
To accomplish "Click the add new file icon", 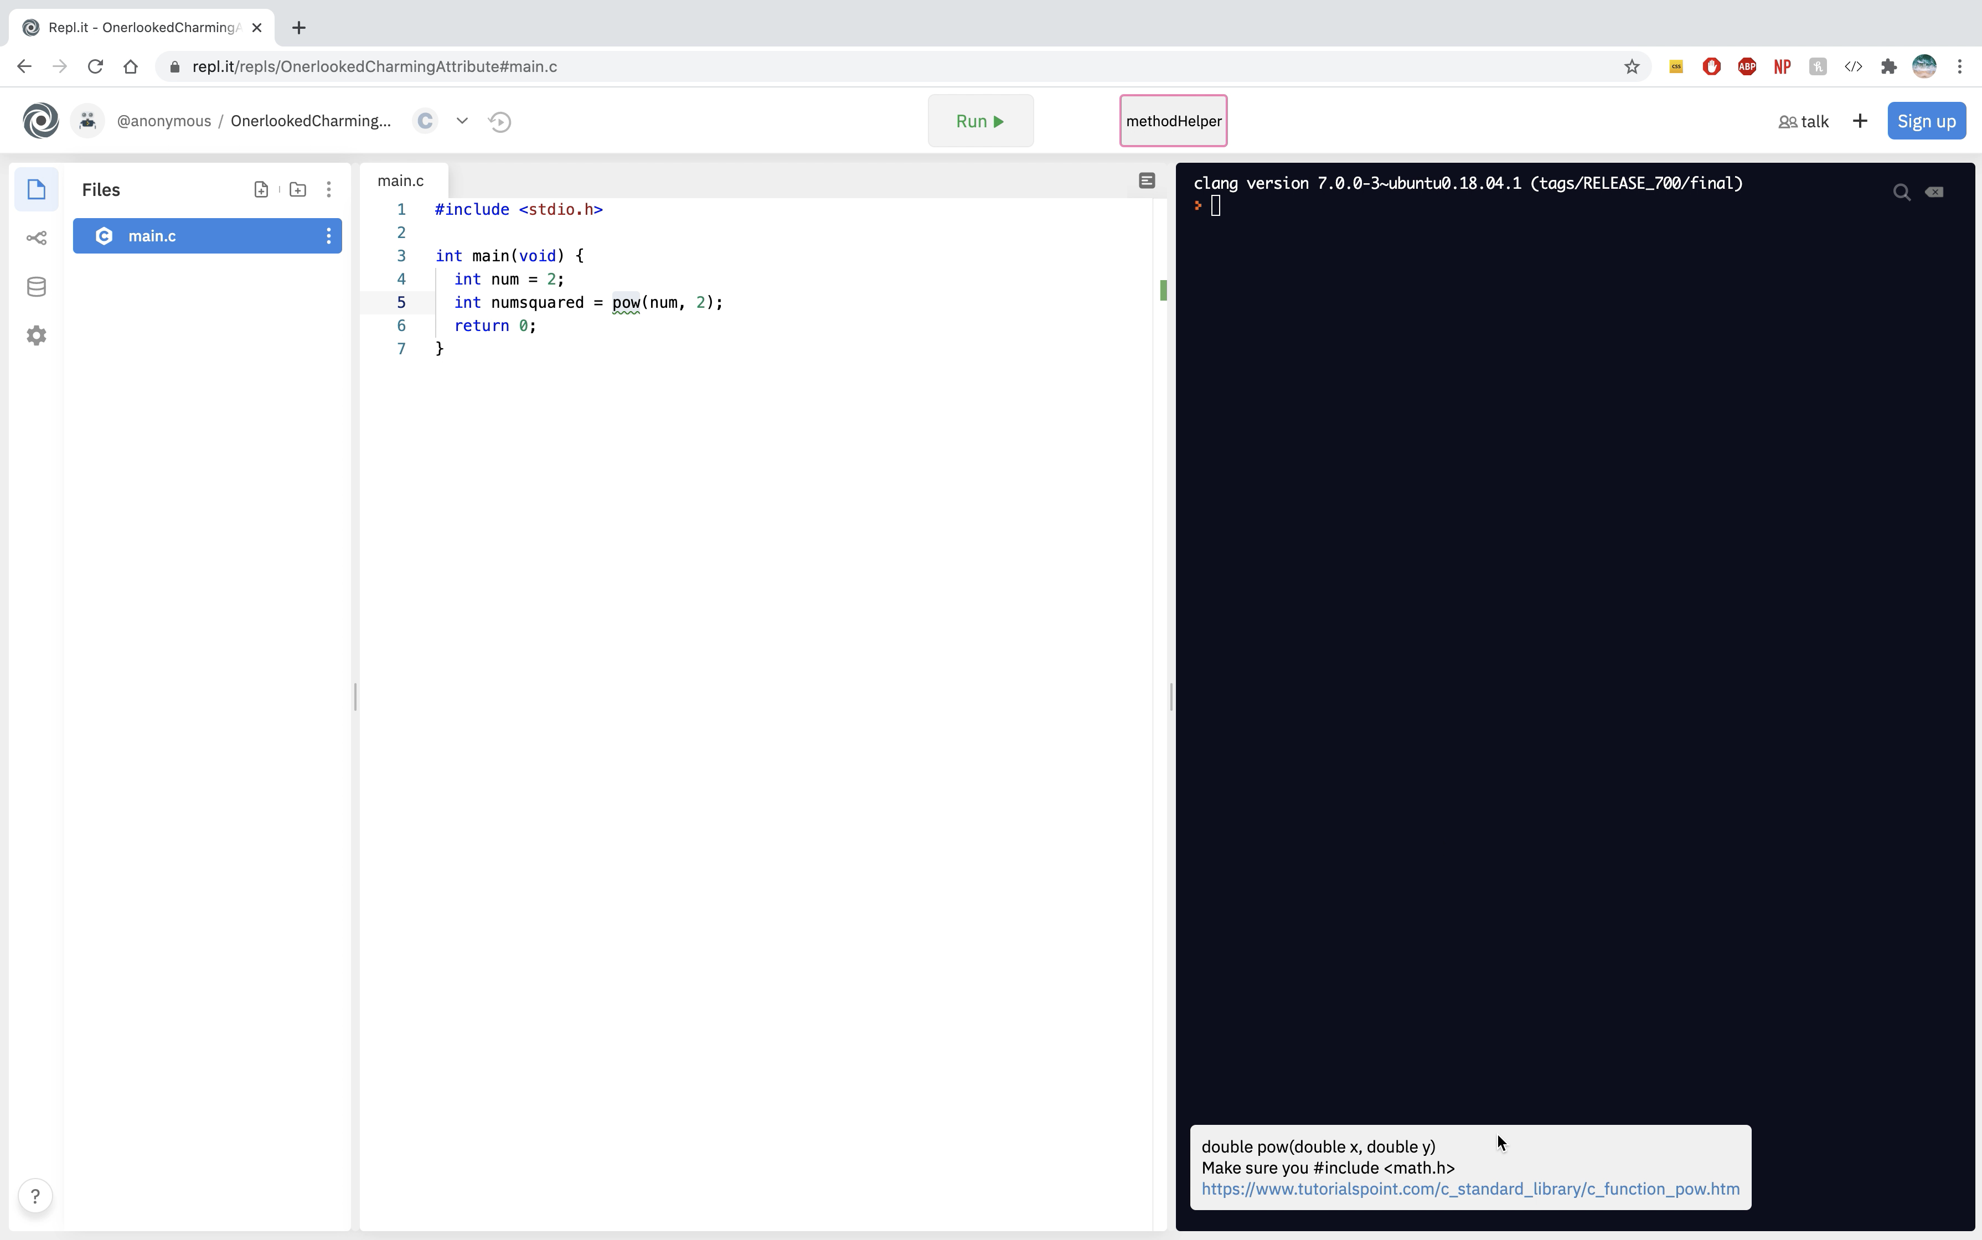I will tap(261, 189).
